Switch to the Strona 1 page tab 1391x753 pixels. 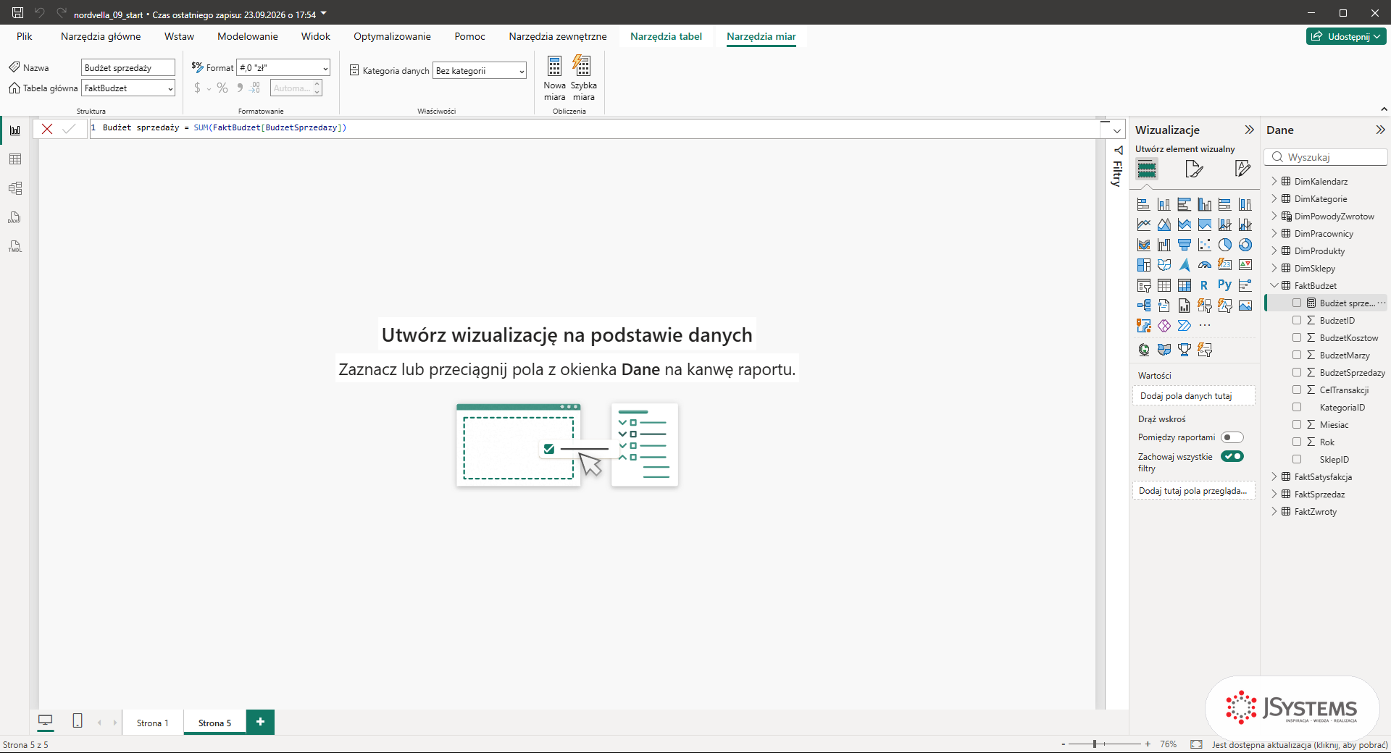[152, 723]
